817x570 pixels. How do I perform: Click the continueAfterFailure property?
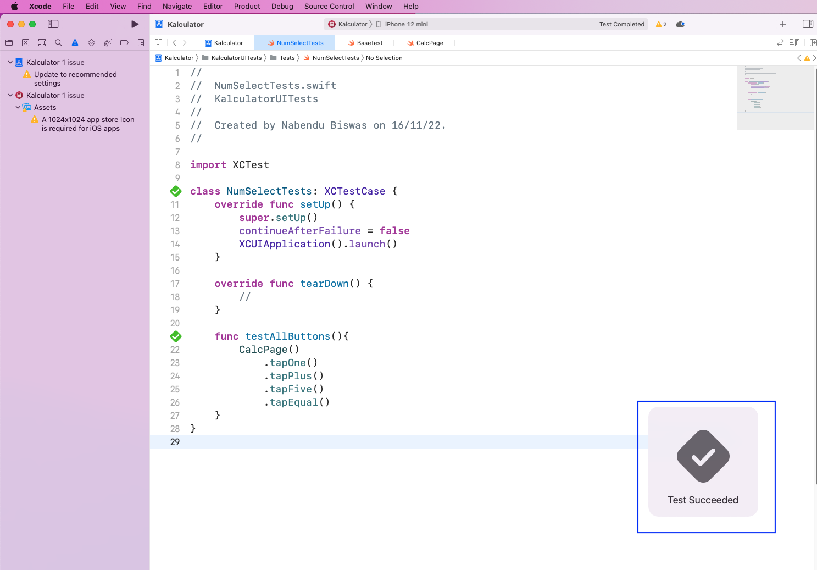pos(300,231)
